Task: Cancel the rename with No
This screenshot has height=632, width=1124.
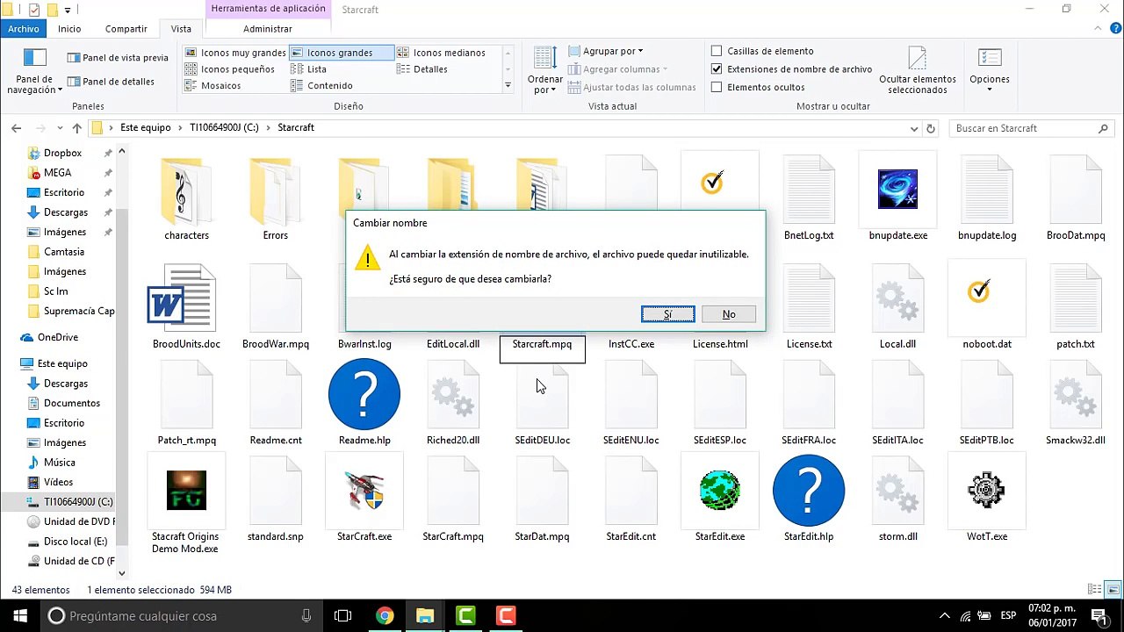Action: [729, 314]
